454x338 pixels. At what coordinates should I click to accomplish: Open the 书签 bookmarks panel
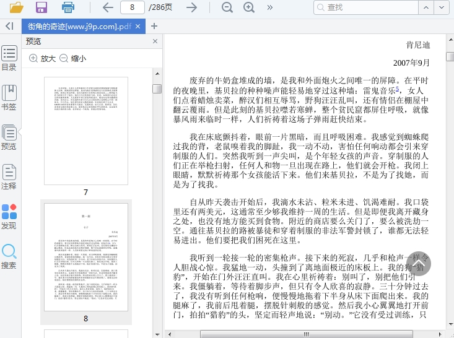click(9, 98)
